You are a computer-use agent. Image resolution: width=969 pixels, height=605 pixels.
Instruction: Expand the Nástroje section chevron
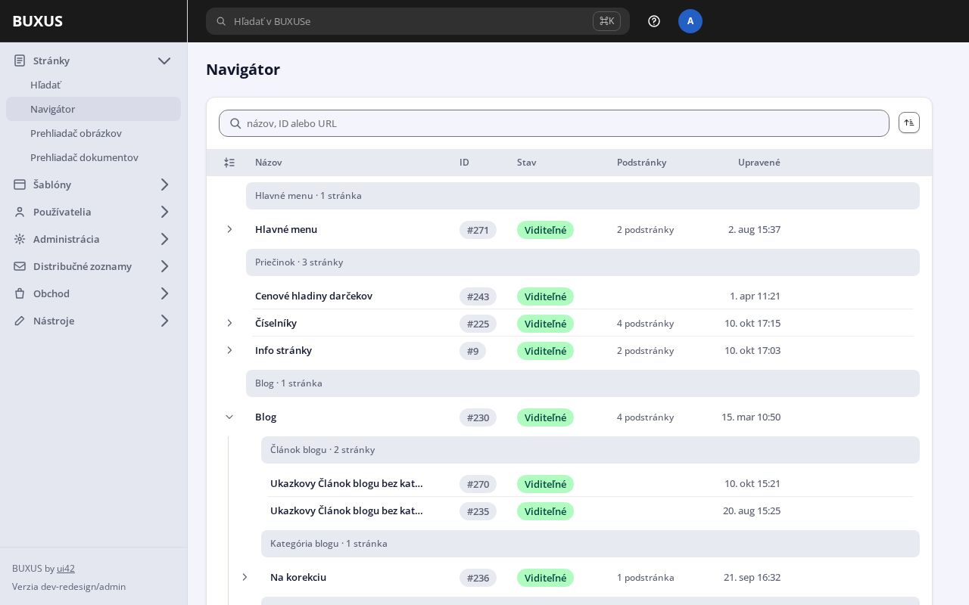(x=164, y=321)
